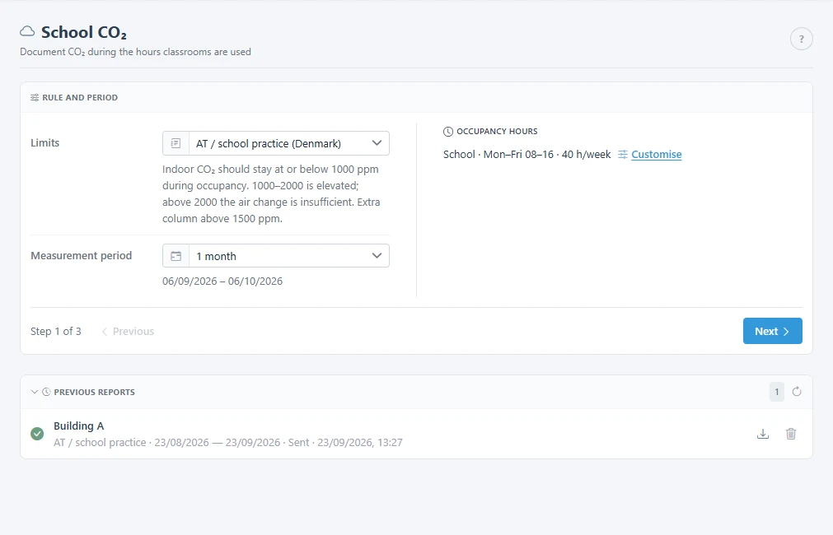The height and width of the screenshot is (535, 833).
Task: Click the cloud icon beside School CO₂
Action: tap(27, 32)
